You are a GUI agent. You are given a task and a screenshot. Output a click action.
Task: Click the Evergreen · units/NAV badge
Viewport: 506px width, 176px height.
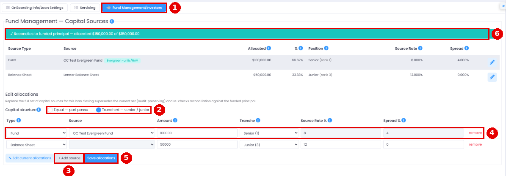[x=122, y=60]
